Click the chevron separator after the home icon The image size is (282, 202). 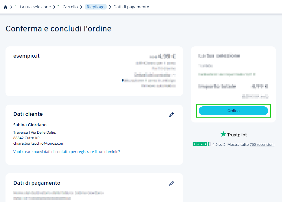[x=11, y=7]
